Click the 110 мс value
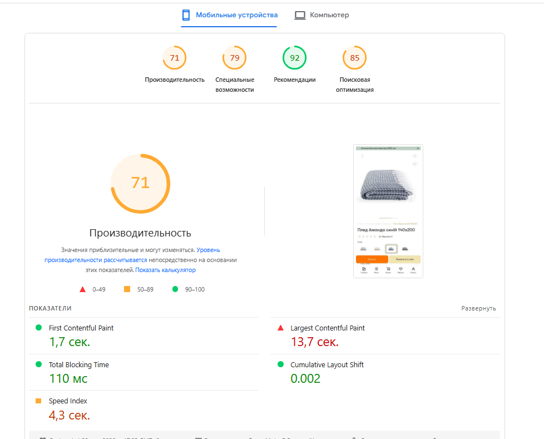This screenshot has width=544, height=439. coord(68,378)
